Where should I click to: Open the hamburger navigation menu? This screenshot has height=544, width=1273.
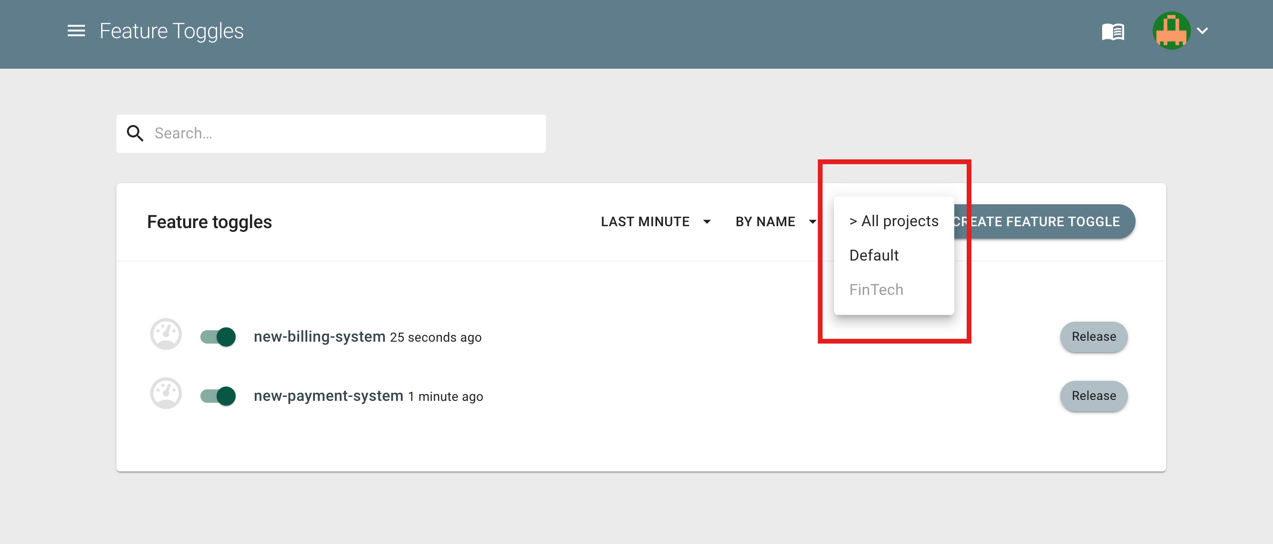click(x=76, y=31)
